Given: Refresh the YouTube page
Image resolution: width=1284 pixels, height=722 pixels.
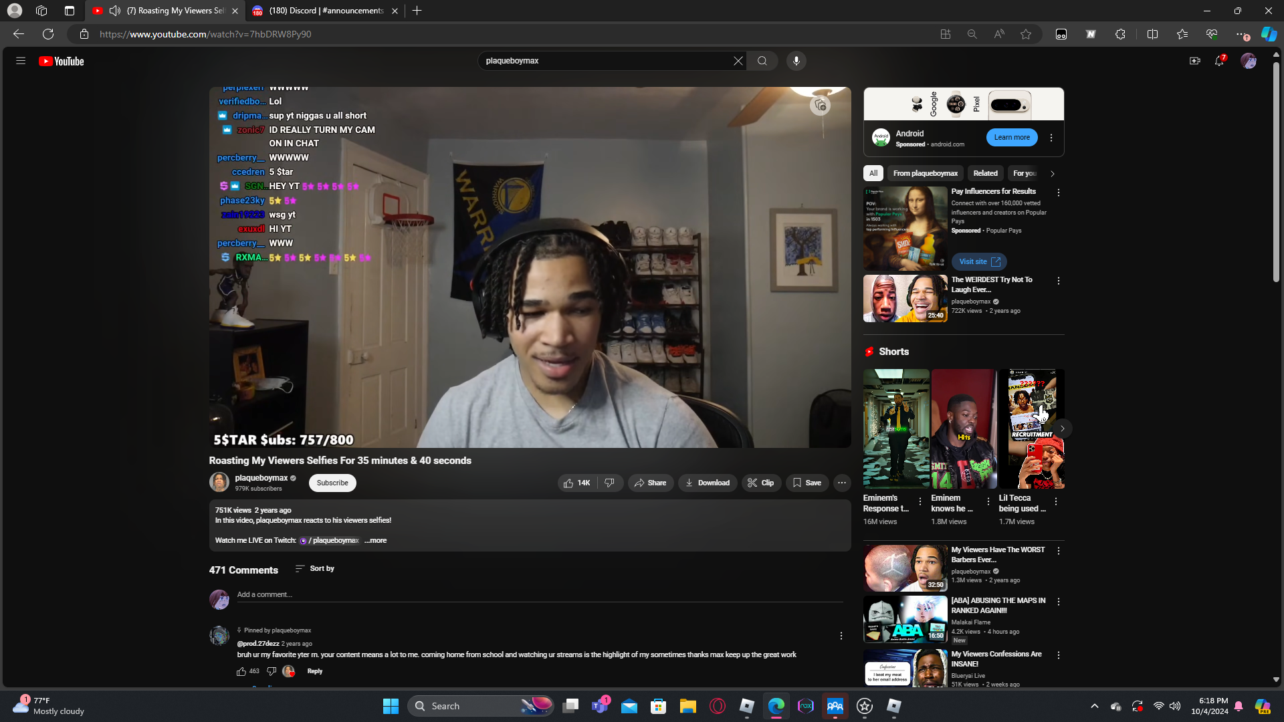Looking at the screenshot, I should pos(48,34).
